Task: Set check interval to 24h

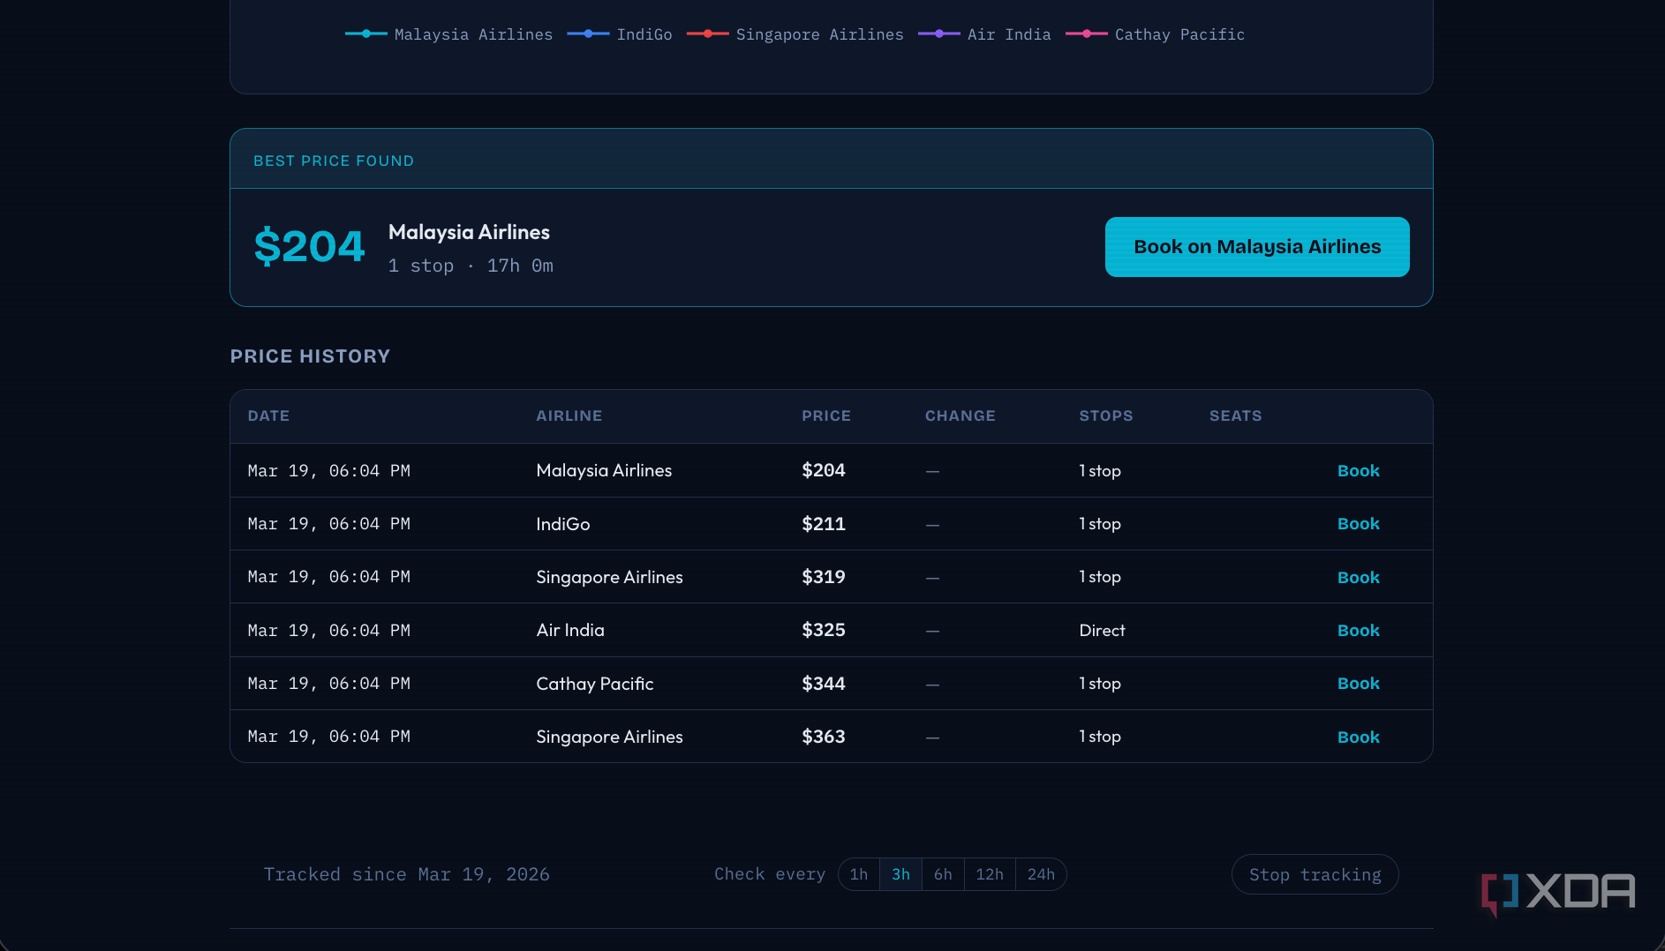Action: (1041, 874)
